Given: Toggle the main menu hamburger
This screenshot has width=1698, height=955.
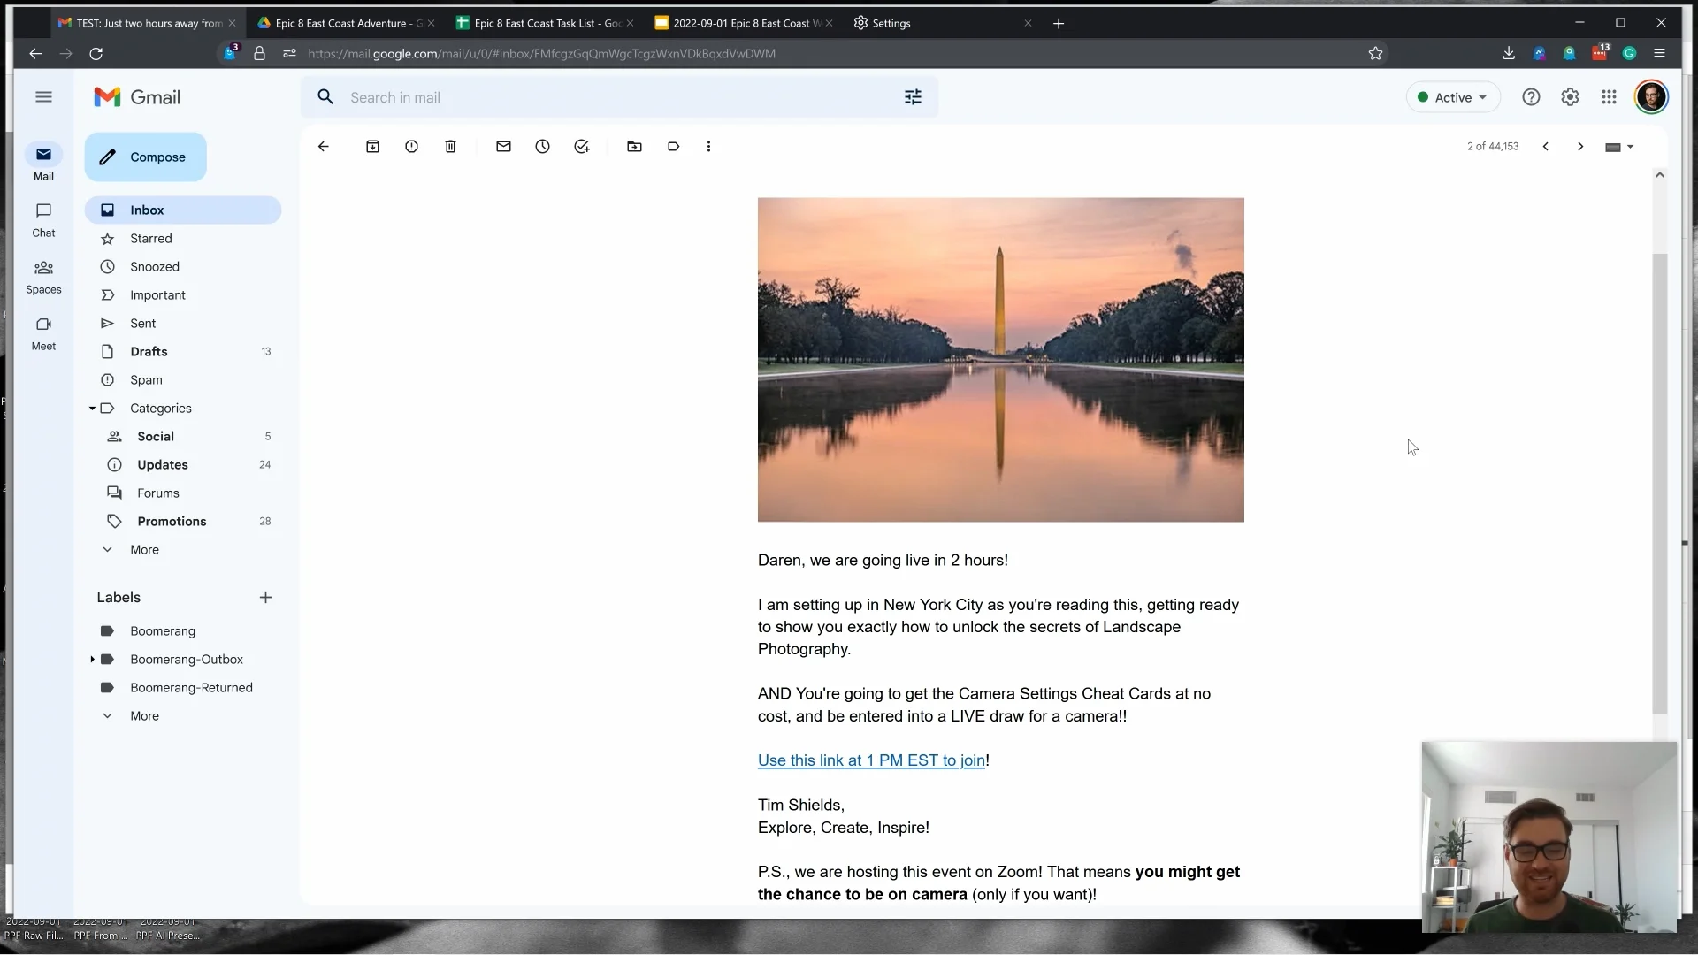Looking at the screenshot, I should coord(43,97).
